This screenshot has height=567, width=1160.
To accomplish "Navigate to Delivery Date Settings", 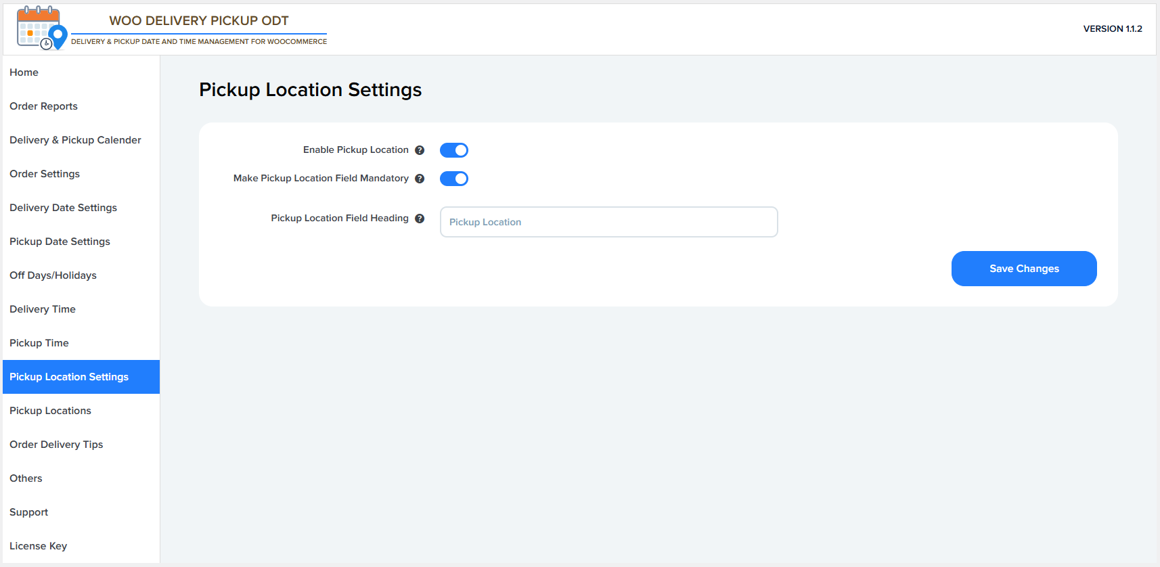I will click(x=64, y=208).
